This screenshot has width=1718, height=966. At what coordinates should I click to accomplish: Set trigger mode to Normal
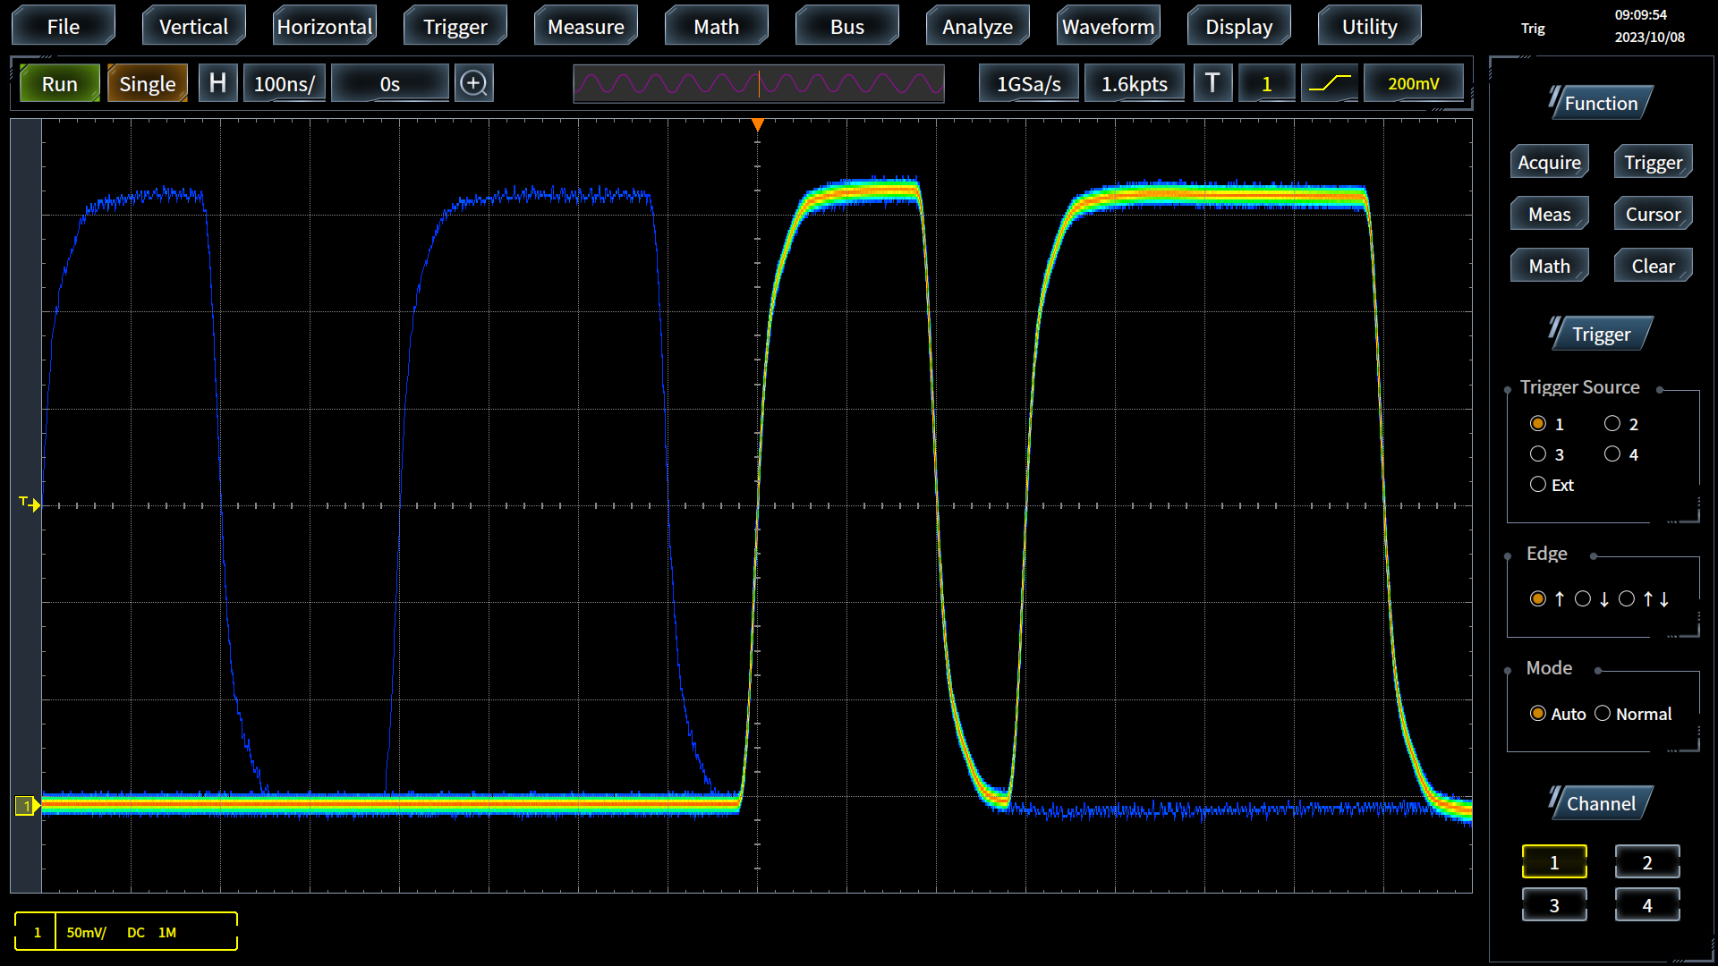coord(1603,714)
